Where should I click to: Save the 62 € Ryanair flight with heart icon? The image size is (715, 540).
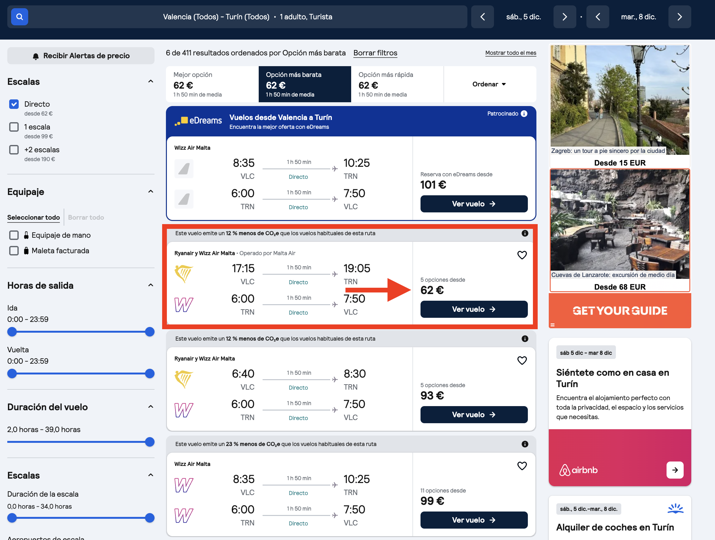[522, 255]
